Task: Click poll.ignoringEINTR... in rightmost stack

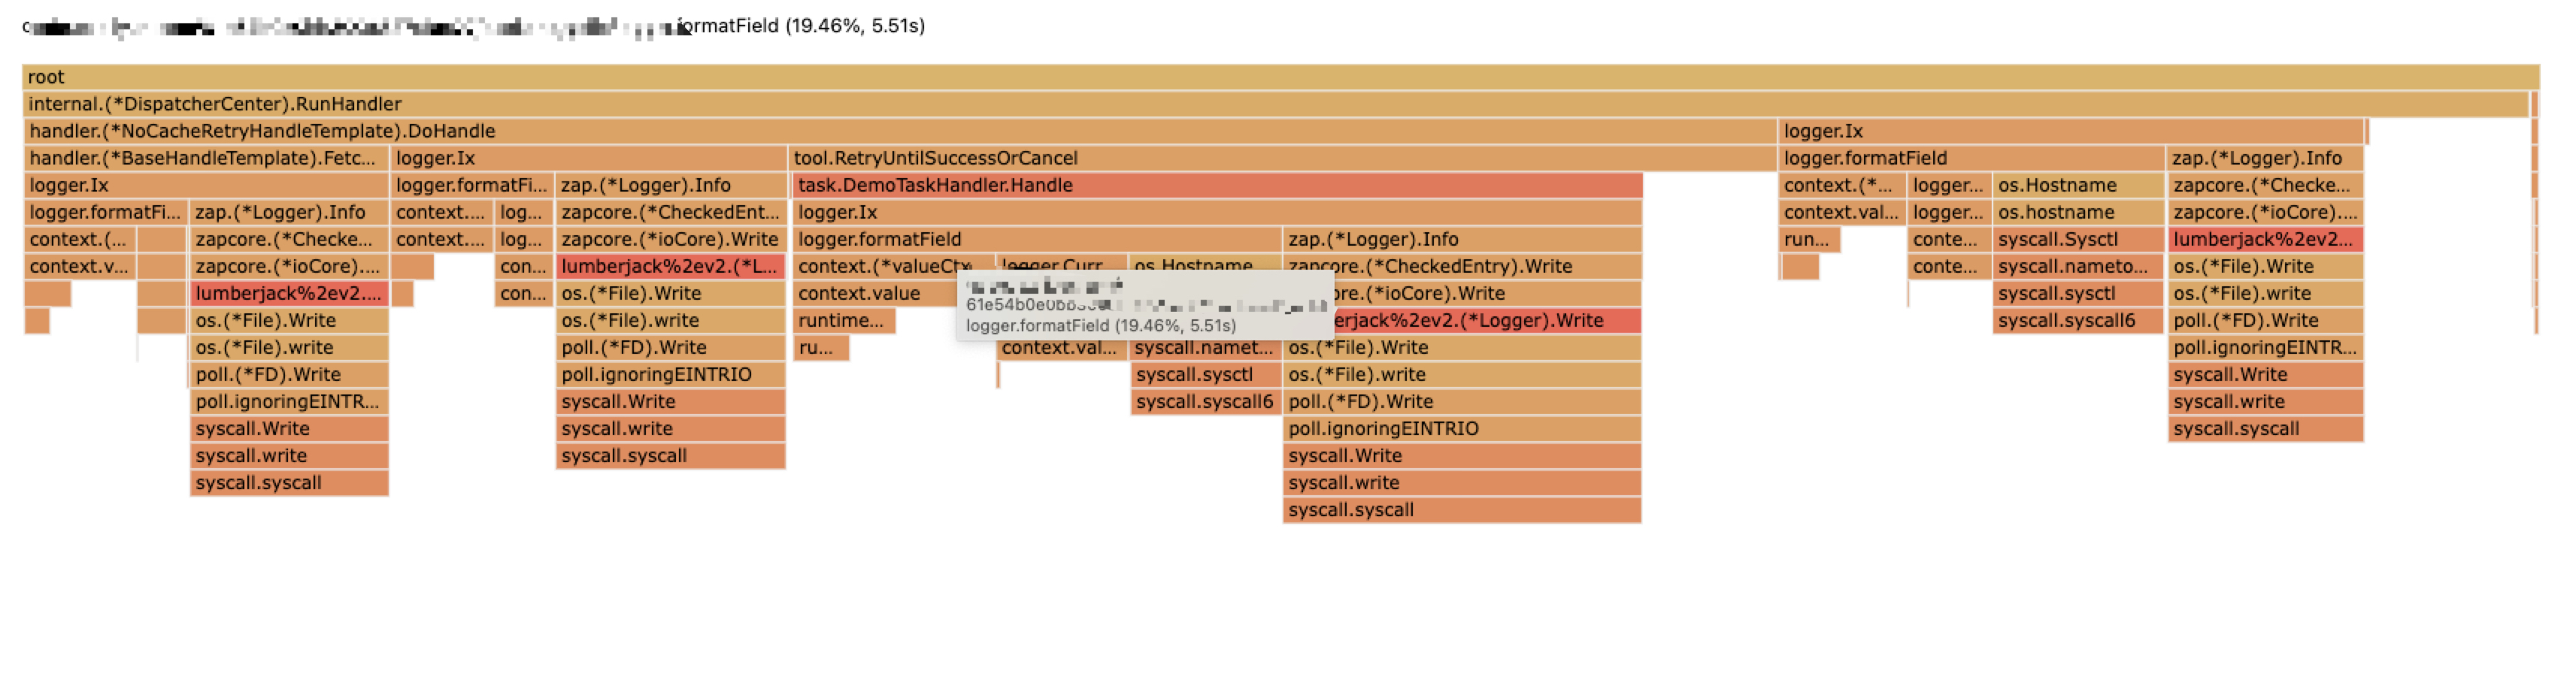Action: point(2265,348)
